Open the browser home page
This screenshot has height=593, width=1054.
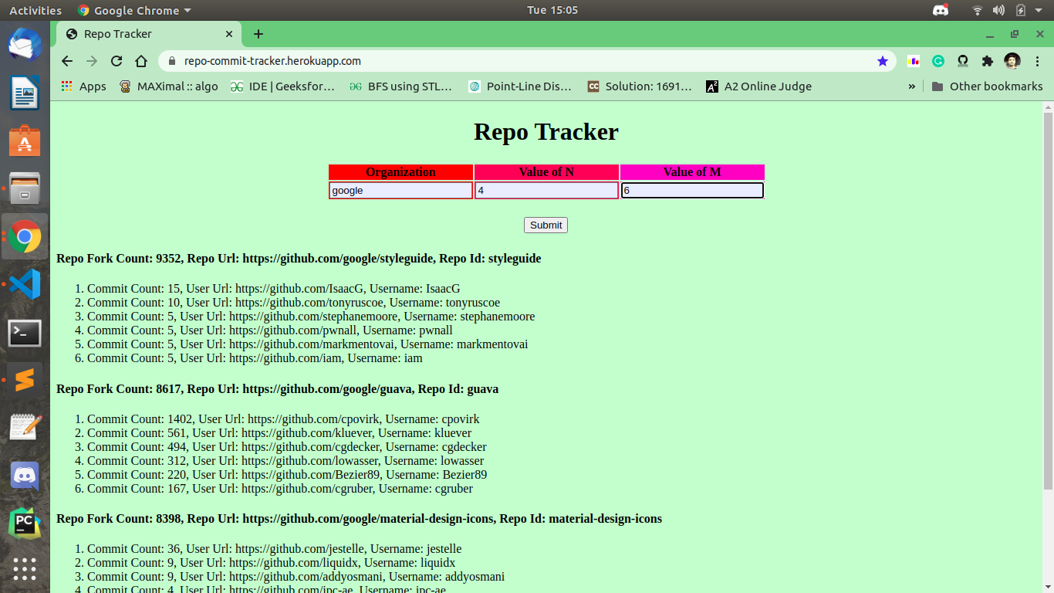pos(141,61)
